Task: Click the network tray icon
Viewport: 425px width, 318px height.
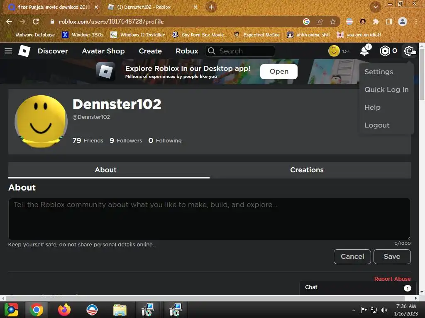Action: click(374, 310)
